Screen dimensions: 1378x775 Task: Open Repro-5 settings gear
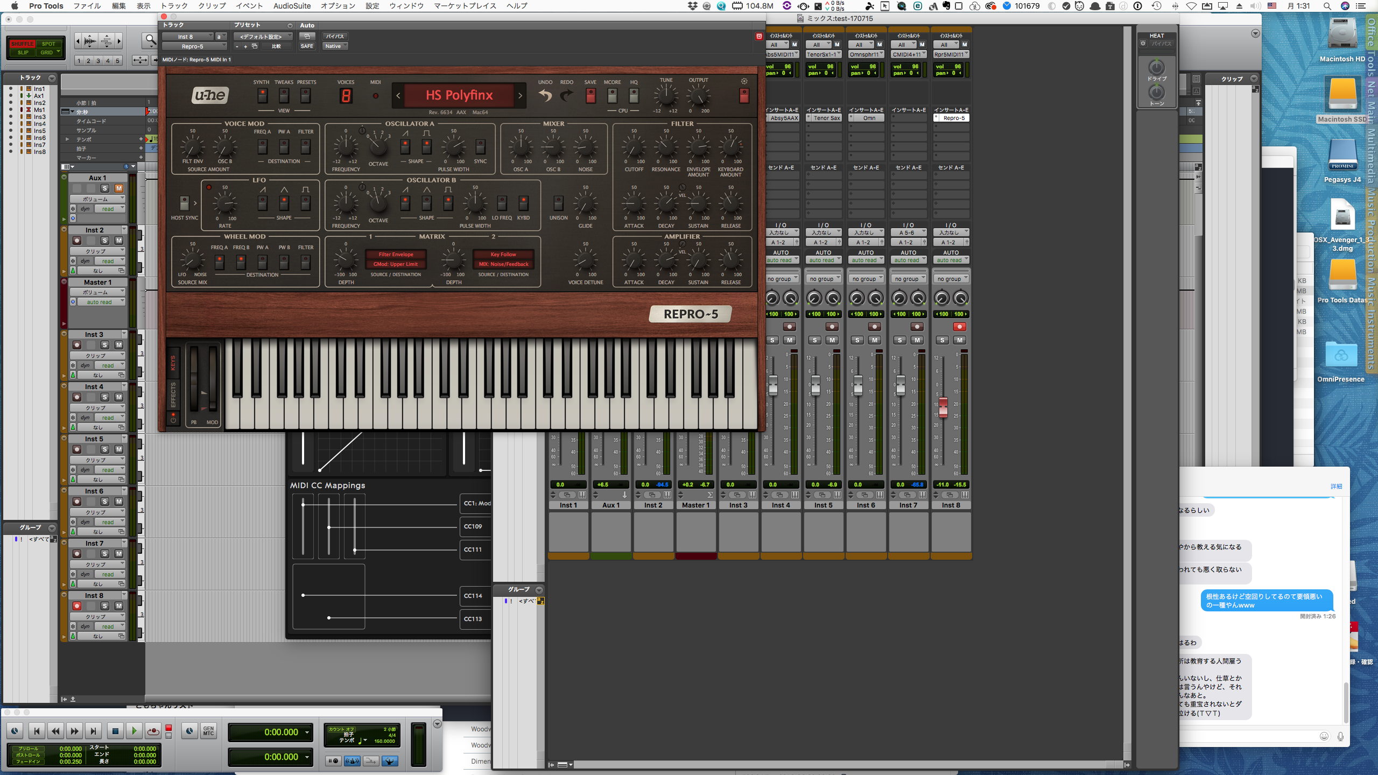pos(744,81)
